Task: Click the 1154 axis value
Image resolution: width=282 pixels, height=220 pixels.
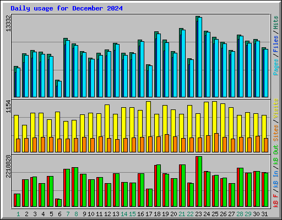Action: [x=8, y=106]
